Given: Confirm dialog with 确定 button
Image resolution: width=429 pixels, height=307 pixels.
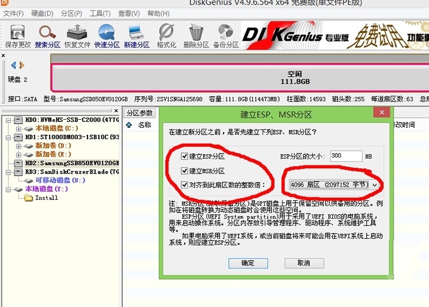Looking at the screenshot, I should click(248, 263).
